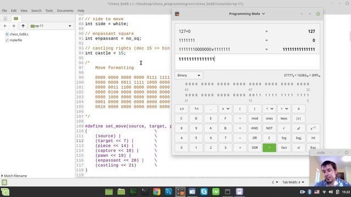351x197 pixels.
Task: Open MySQL Workbench from the taskbar
Action: click(x=168, y=192)
